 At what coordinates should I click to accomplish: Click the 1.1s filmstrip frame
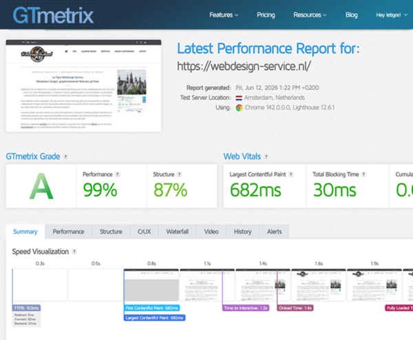(207, 285)
